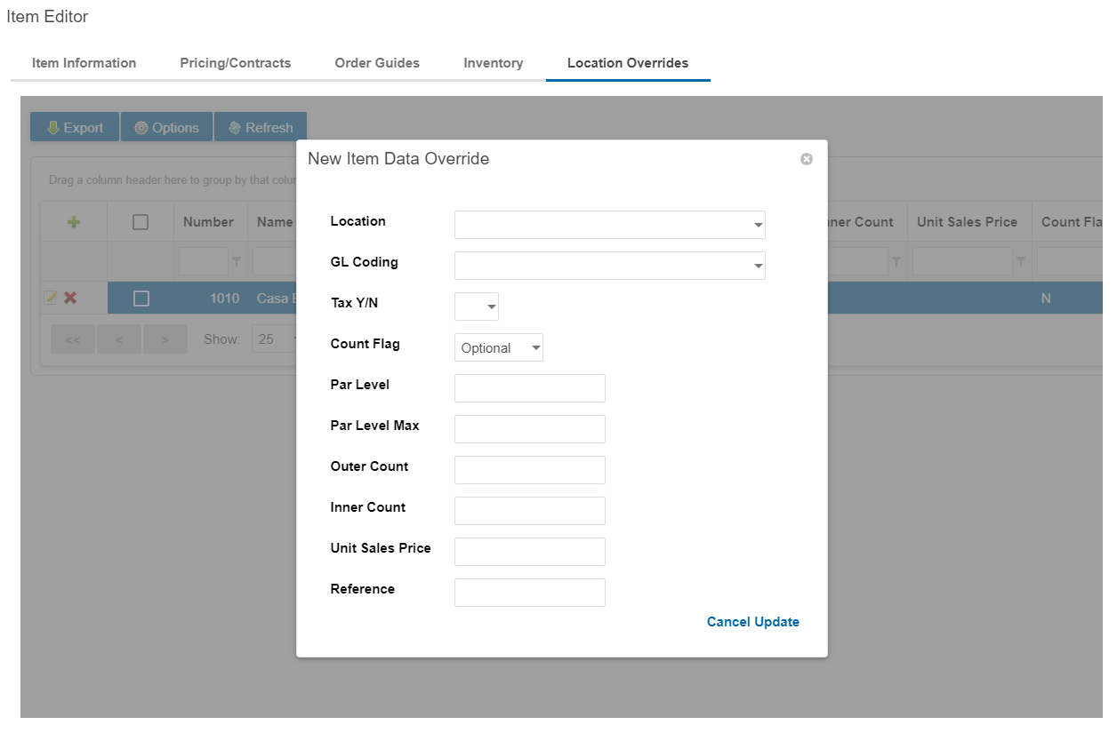This screenshot has width=1117, height=733.
Task: Close the New Item Data Override dialog
Action: point(806,159)
